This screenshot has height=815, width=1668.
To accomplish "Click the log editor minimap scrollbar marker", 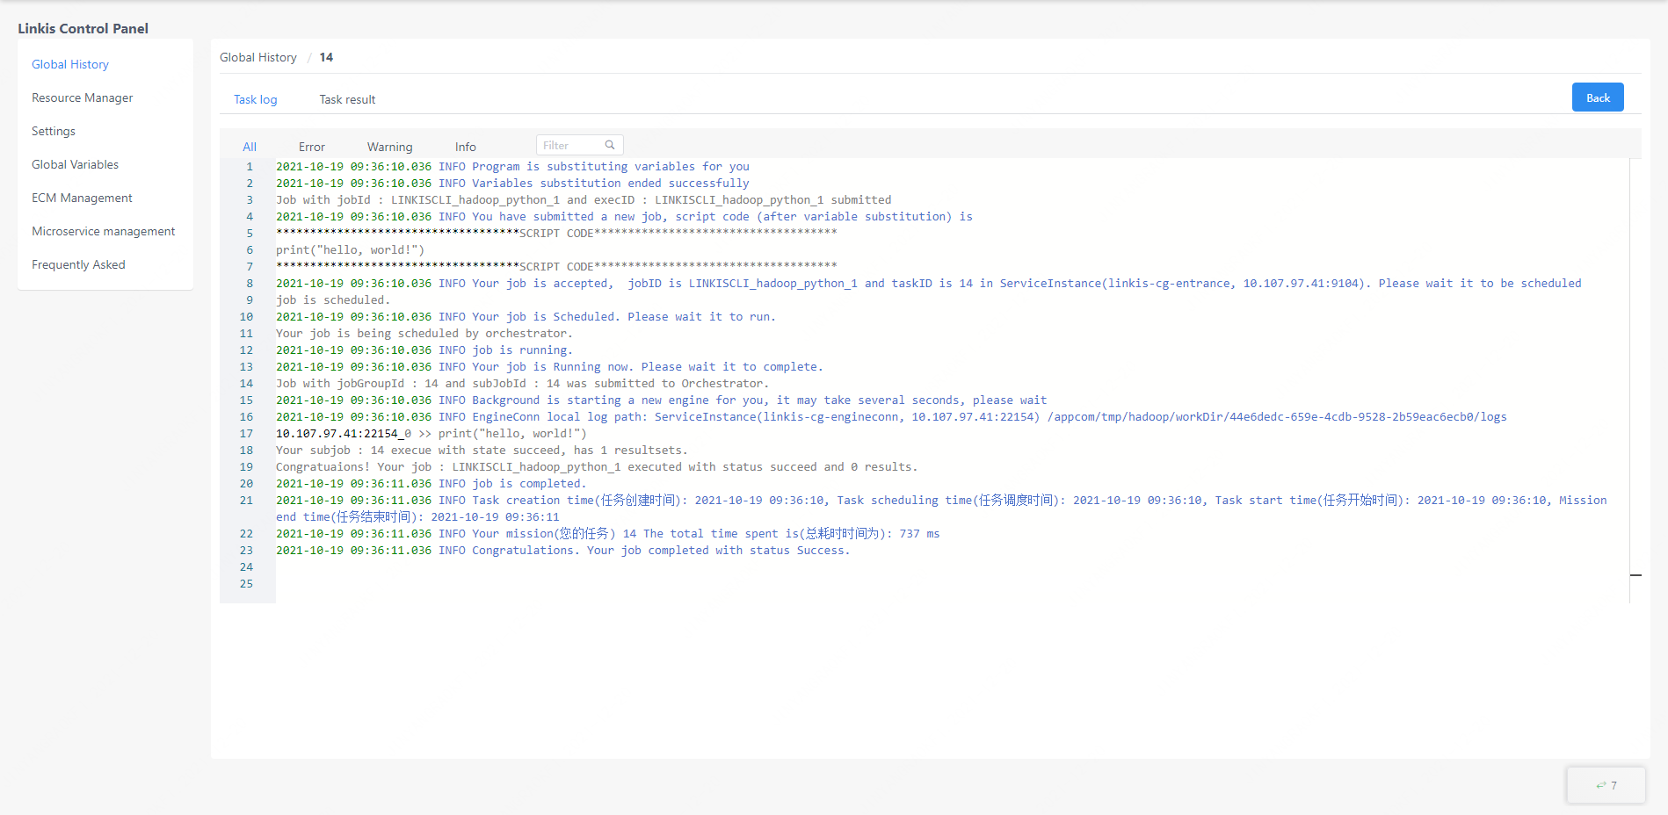I will [x=1635, y=575].
